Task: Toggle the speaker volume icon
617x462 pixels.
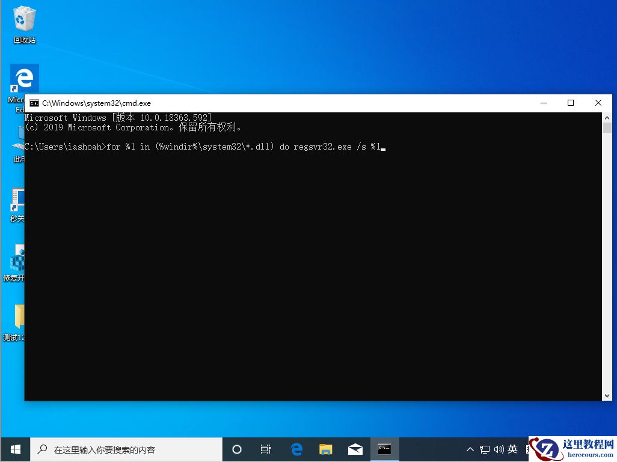Action: [499, 449]
